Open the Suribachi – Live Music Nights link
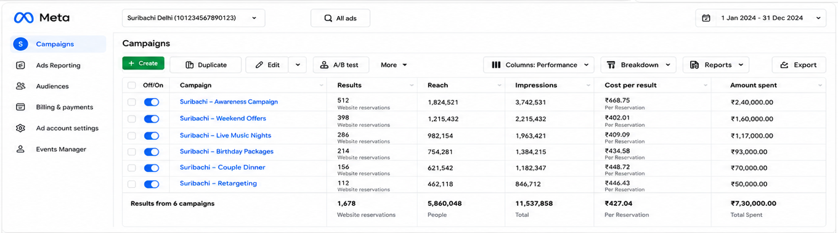838x233 pixels. (x=226, y=135)
